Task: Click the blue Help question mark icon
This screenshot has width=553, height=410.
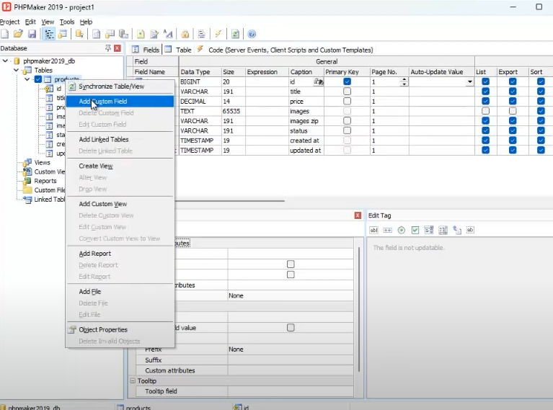Action: coord(252,34)
